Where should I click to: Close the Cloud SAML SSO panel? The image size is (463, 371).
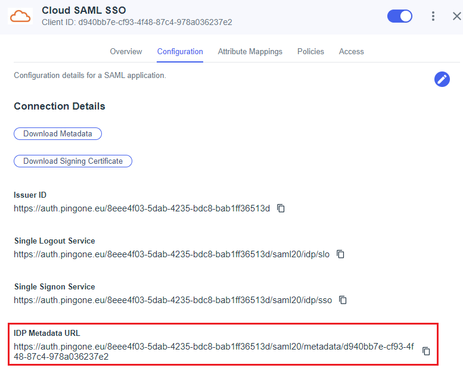tap(456, 16)
